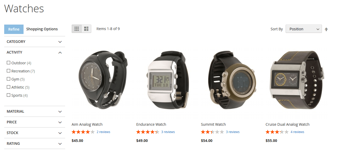This screenshot has height=155, width=340.
Task: Switch to list view mode
Action: point(86,29)
